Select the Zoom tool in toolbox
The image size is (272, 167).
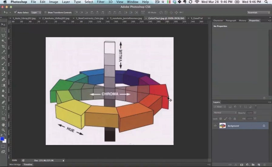click(3, 130)
